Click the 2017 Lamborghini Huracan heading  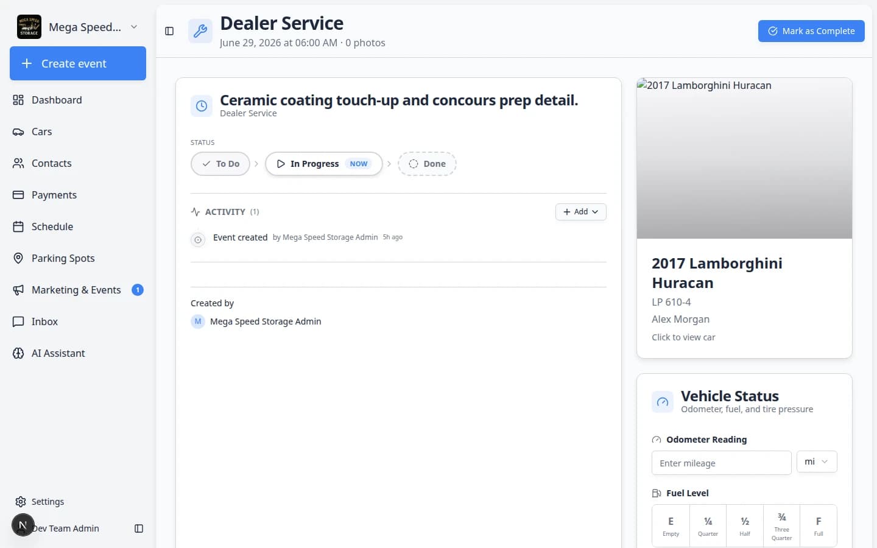pyautogui.click(x=717, y=273)
